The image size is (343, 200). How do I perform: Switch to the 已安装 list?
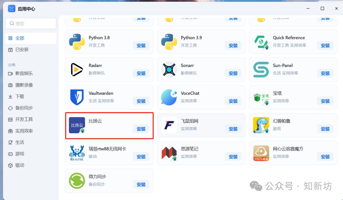click(x=31, y=50)
